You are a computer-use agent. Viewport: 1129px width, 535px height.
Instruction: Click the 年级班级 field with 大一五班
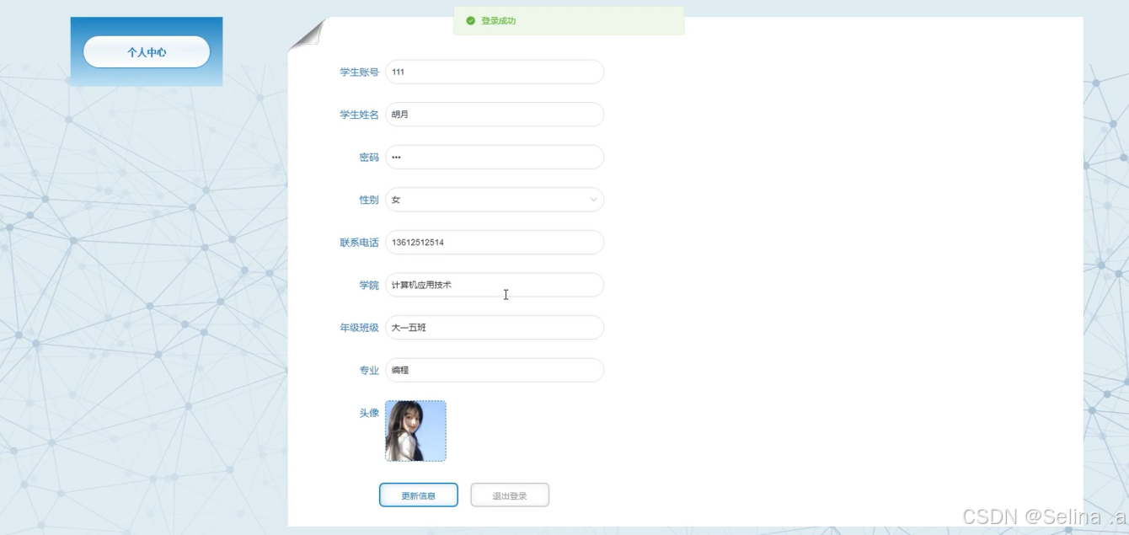[495, 328]
